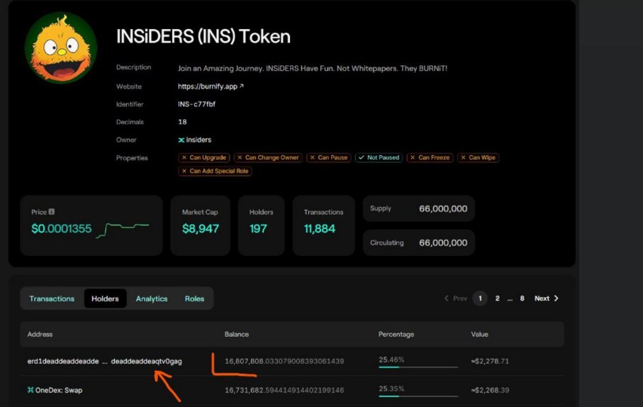Screen dimensions: 643x407
Task: Click the herotag icon next to insiders owner
Action: click(x=181, y=140)
